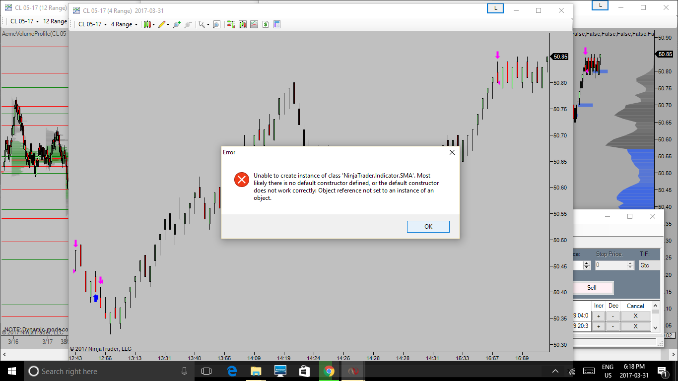The image size is (678, 381).
Task: Click the L link button in the background right window
Action: coord(600,5)
